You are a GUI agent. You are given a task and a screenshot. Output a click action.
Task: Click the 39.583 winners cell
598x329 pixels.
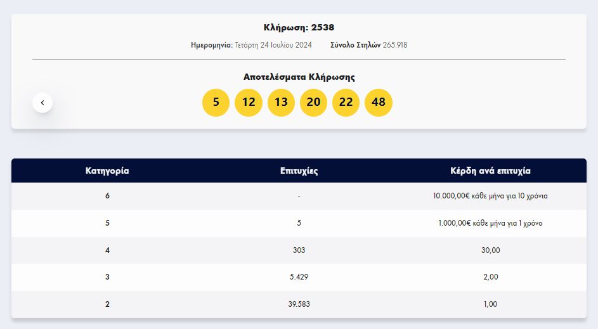click(299, 304)
